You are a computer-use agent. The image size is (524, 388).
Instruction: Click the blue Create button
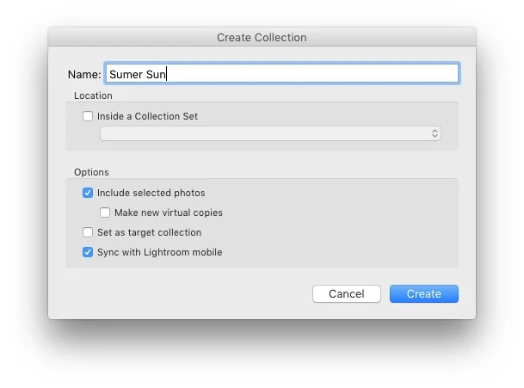click(x=423, y=293)
